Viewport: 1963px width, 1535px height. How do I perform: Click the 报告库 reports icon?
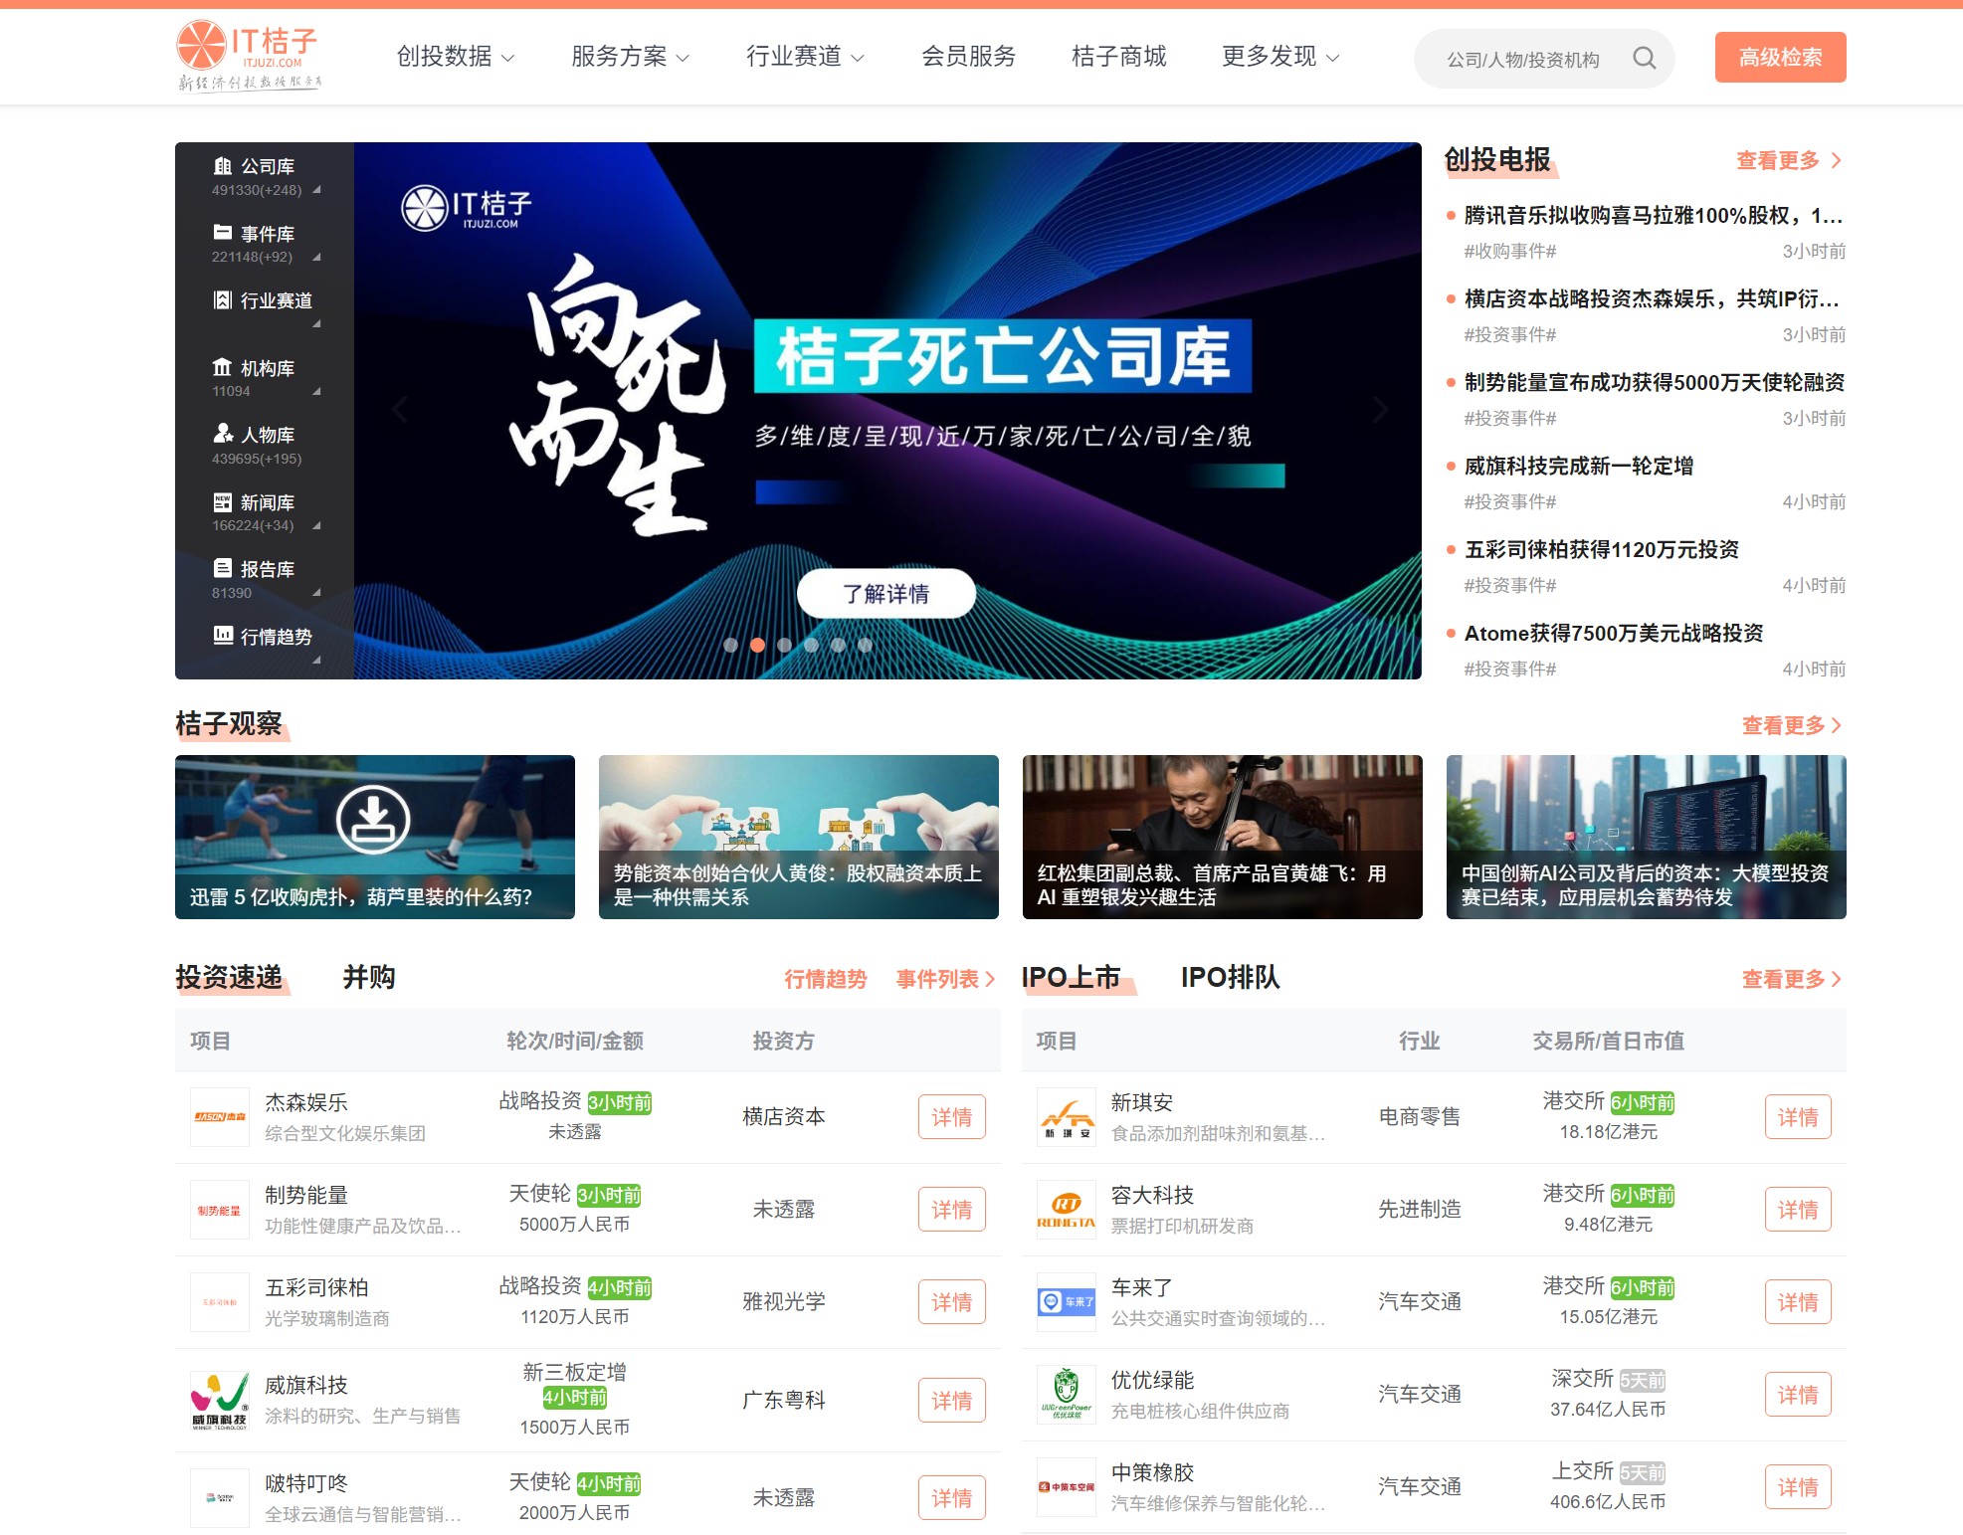[223, 568]
